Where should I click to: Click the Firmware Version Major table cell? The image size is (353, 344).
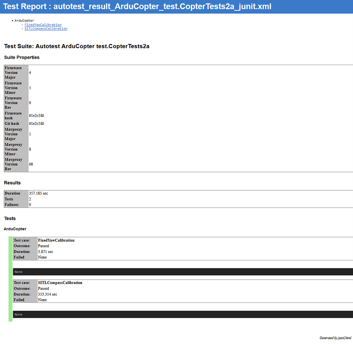[13, 73]
